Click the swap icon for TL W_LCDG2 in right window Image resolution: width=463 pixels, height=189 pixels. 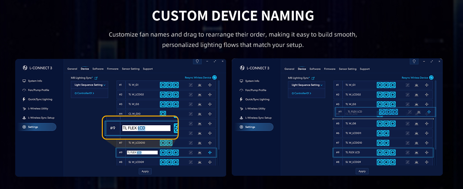point(408,94)
